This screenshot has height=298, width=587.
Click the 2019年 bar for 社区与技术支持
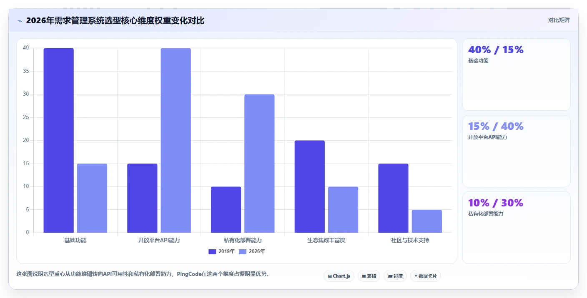pos(393,198)
